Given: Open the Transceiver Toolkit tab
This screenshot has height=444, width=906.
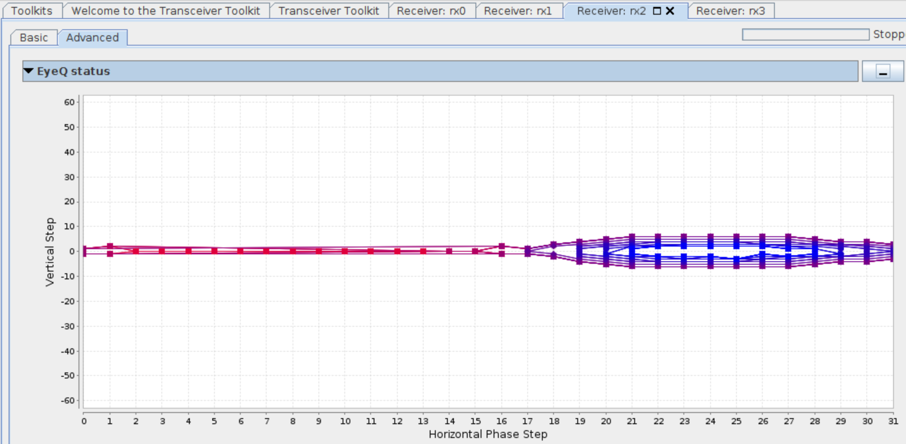Looking at the screenshot, I should [x=328, y=11].
